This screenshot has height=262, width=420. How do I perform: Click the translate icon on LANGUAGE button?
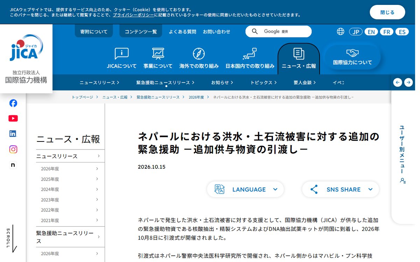[219, 189]
